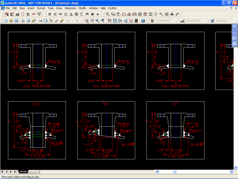Click the Zoom Previous icon
This screenshot has height=179, width=238.
[103, 21]
